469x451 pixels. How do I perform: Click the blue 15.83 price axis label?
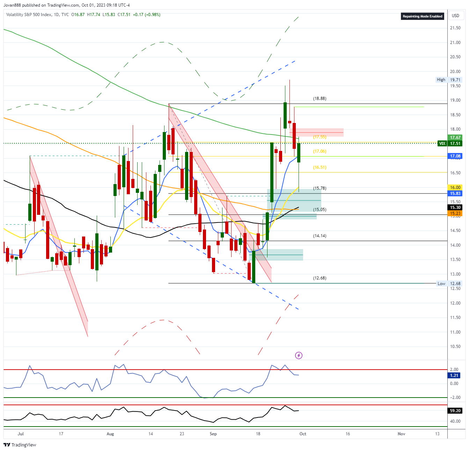(x=455, y=194)
